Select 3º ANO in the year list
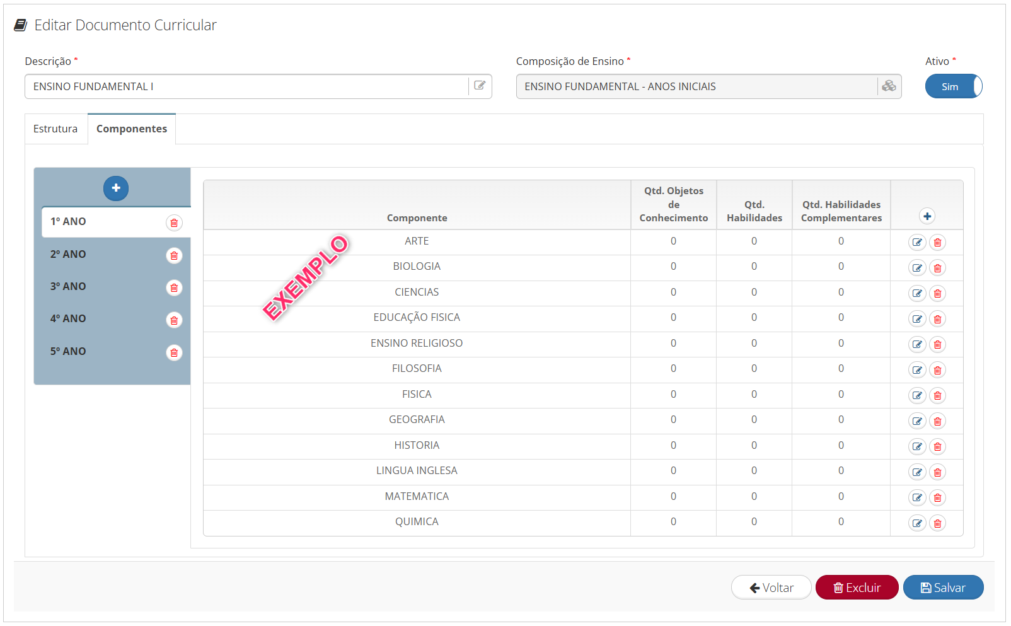Screen dimensions: 1011x626 click(69, 286)
